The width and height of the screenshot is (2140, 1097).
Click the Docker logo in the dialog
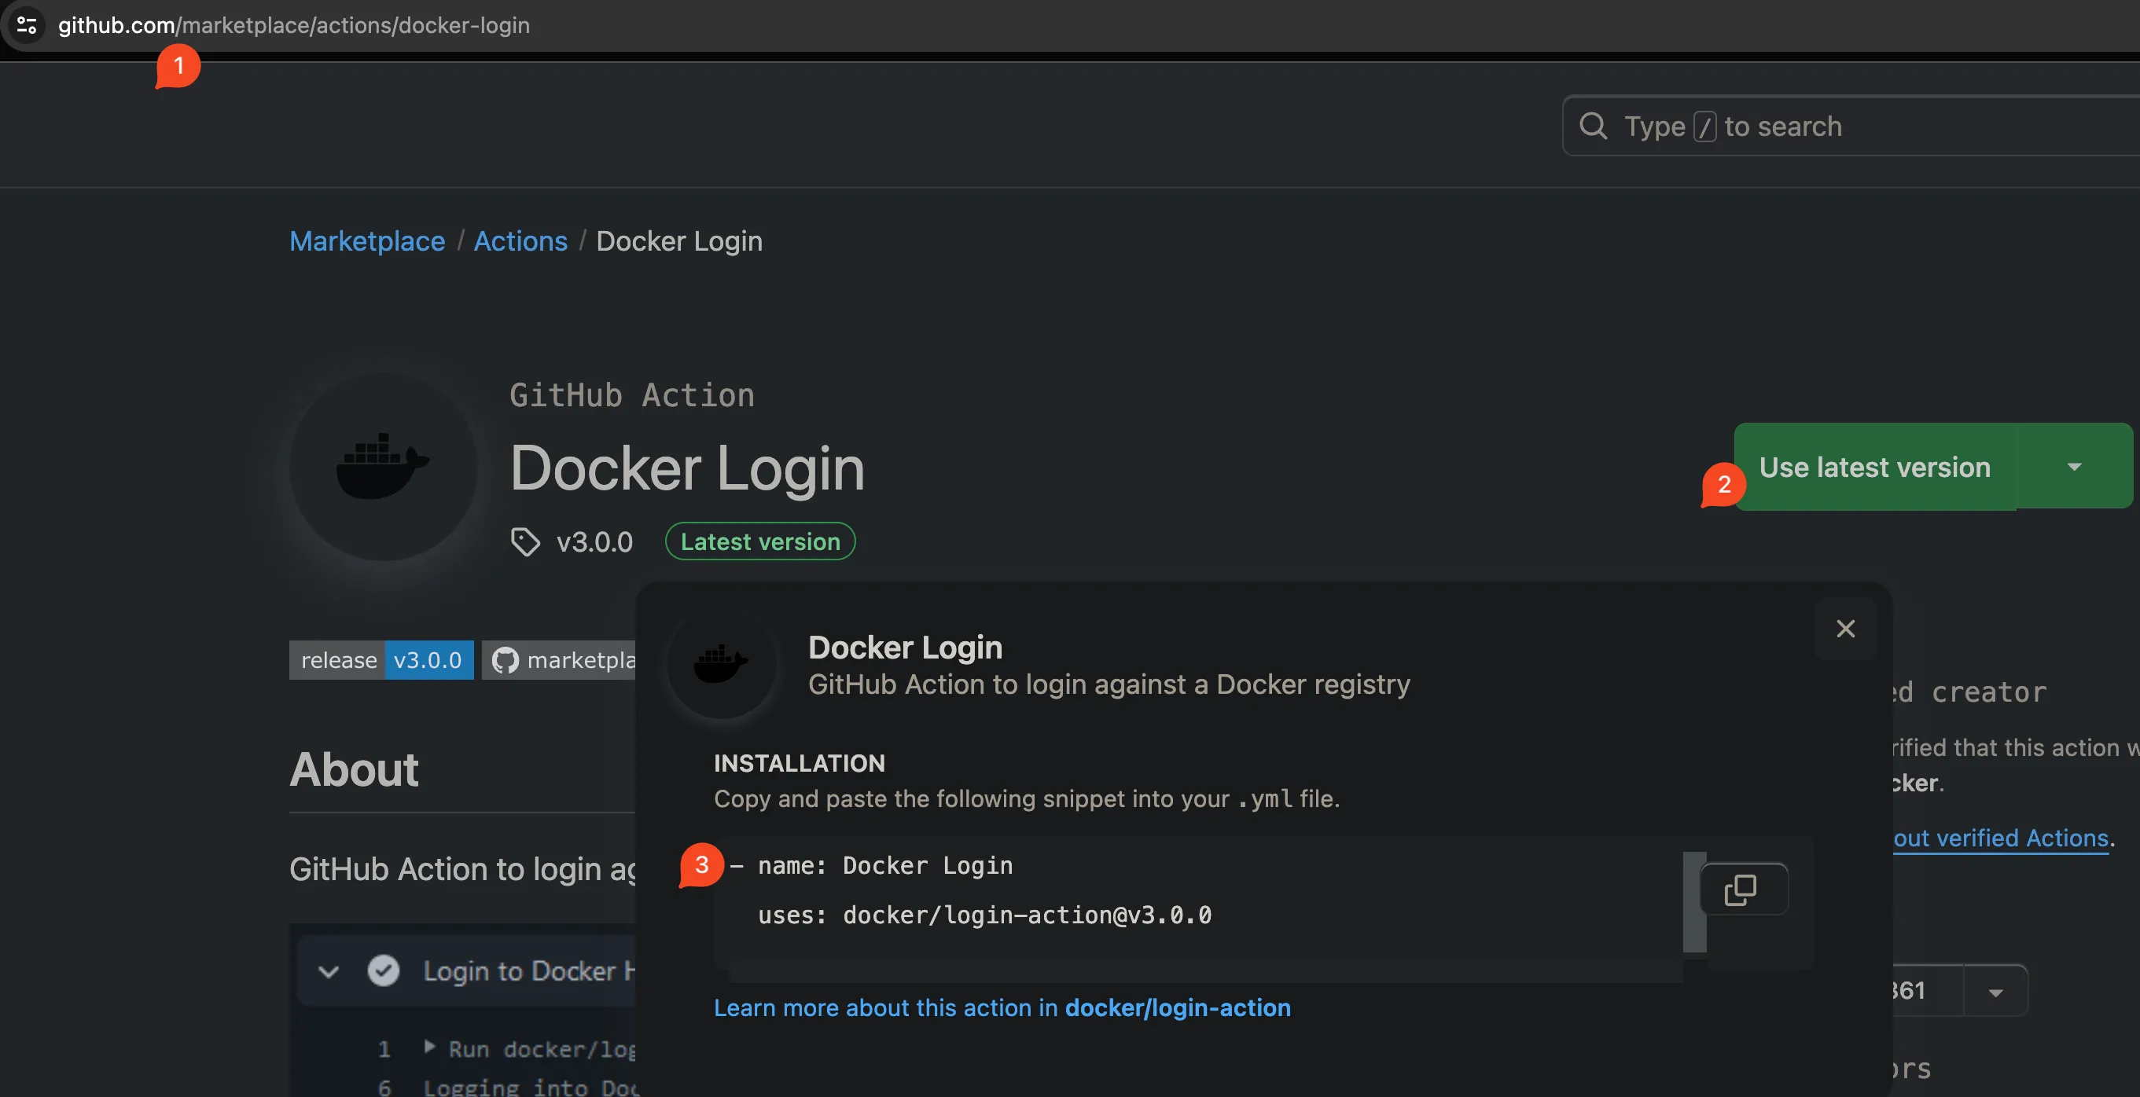click(x=721, y=662)
